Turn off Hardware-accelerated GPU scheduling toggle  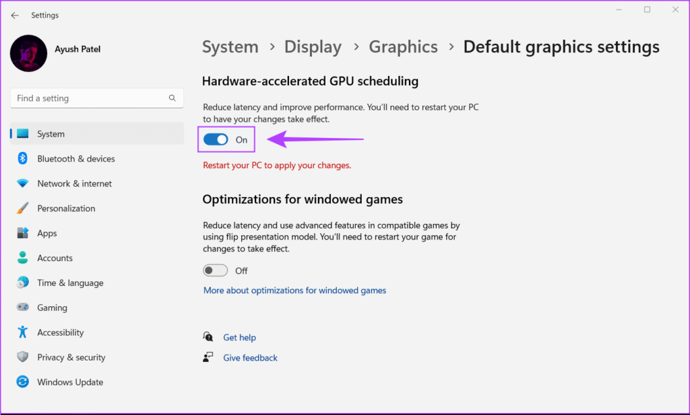click(x=216, y=140)
